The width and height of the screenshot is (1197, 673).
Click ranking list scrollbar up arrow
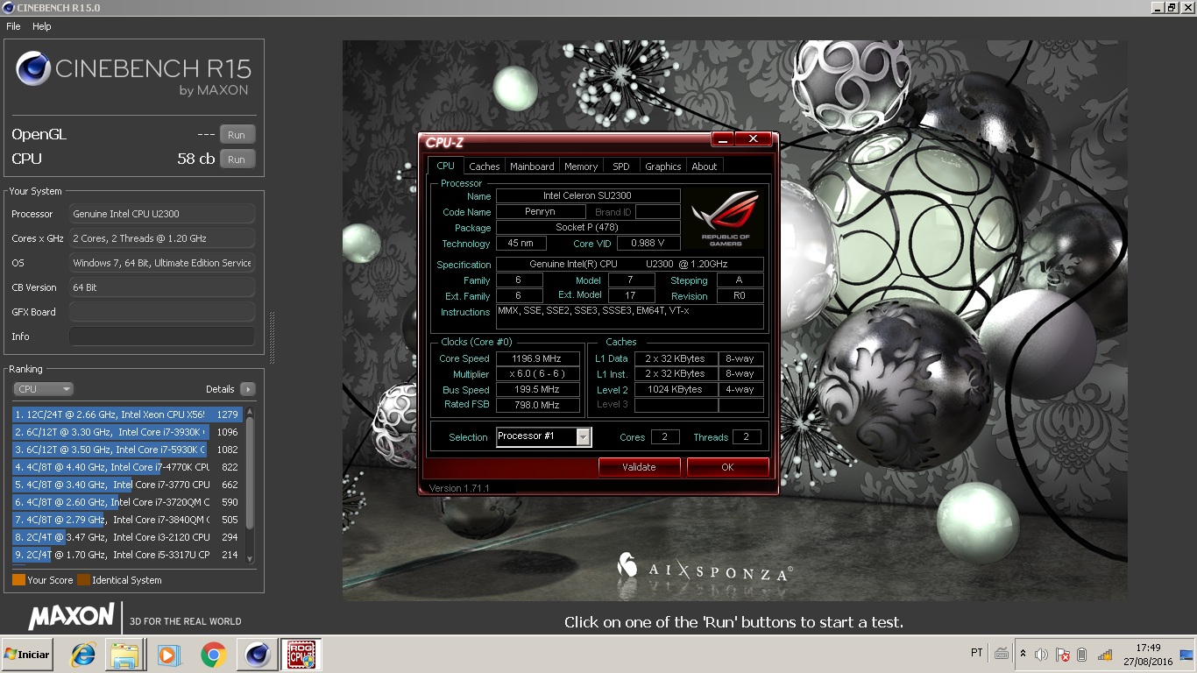click(x=250, y=411)
